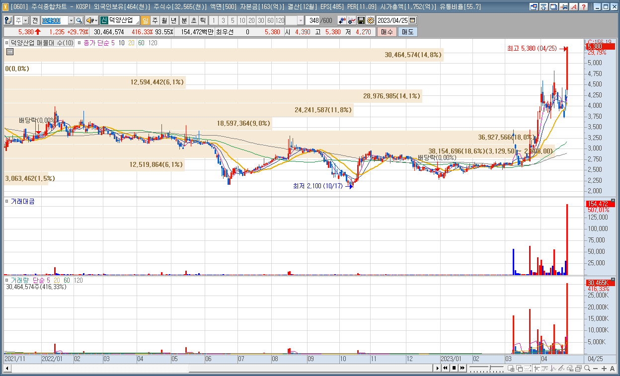Open the interval dropdown after 120 button
Viewport: 620px width, 376px height.
pyautogui.click(x=301, y=20)
